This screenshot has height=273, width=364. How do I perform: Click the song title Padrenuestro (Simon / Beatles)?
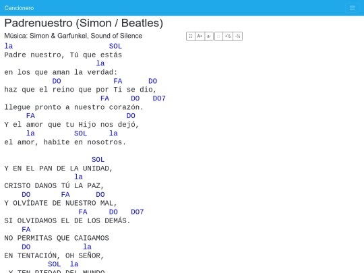(x=84, y=23)
